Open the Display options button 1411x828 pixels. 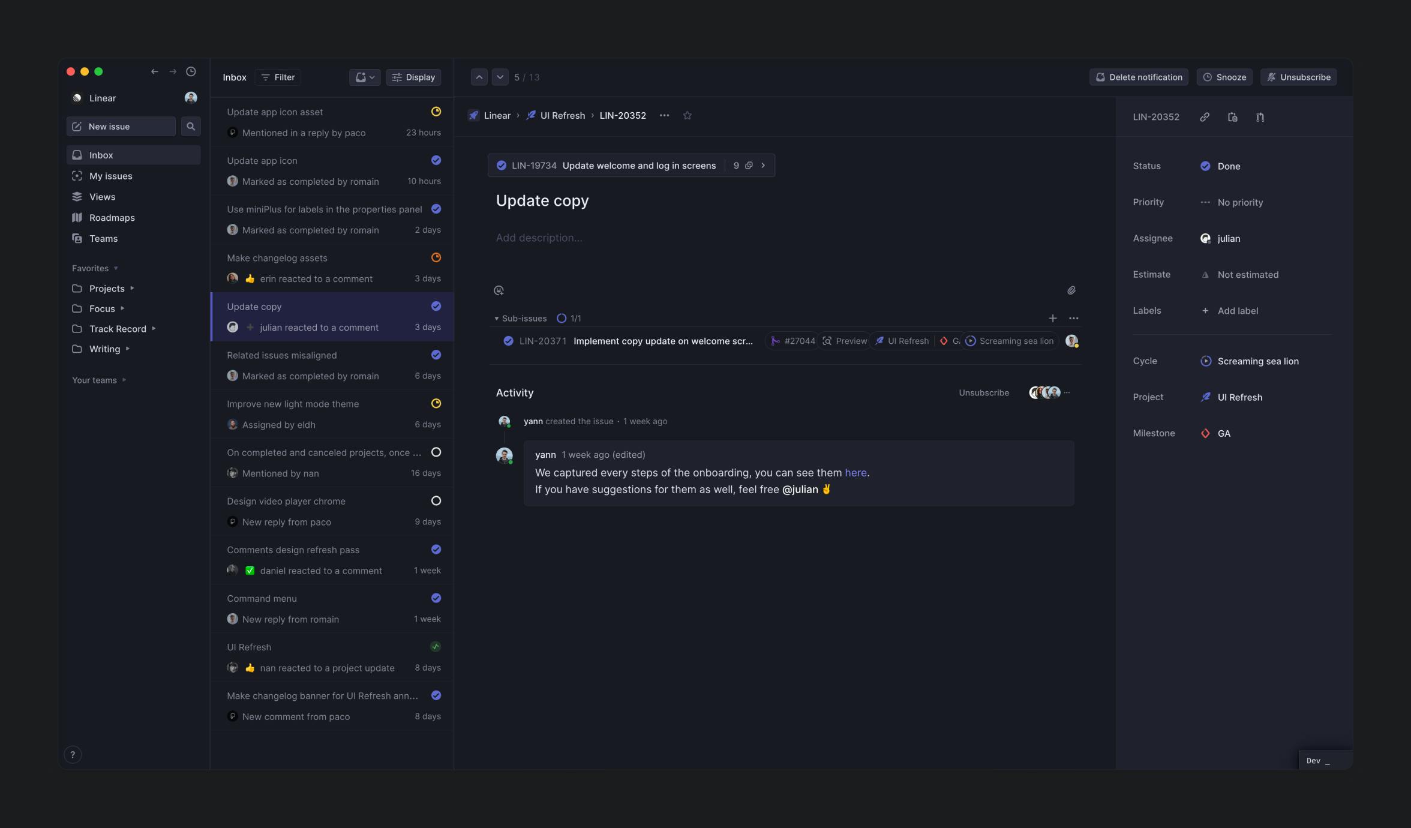[x=413, y=77]
